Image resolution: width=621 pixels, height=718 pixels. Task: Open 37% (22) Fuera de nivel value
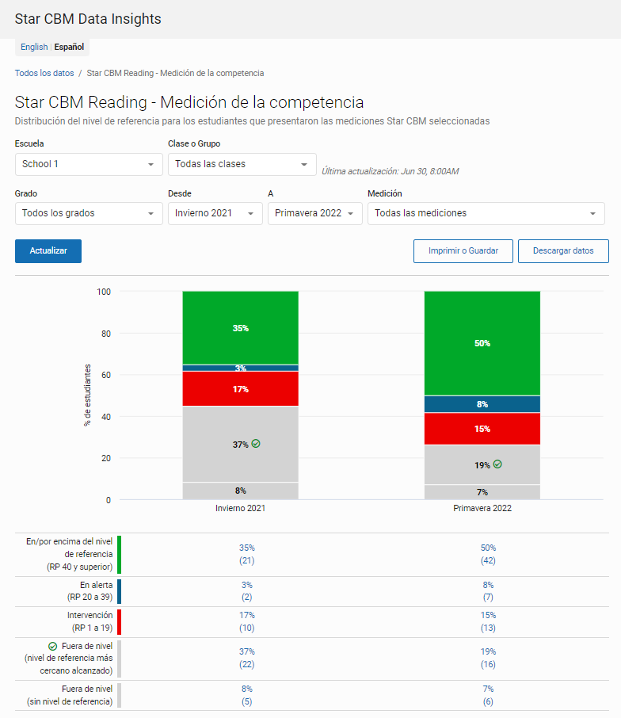tap(246, 658)
